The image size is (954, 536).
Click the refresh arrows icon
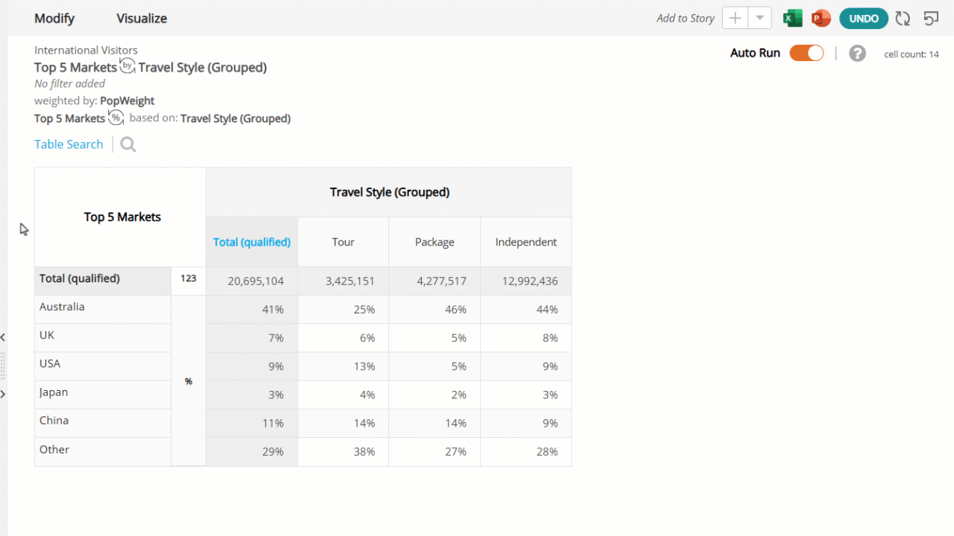coord(903,19)
